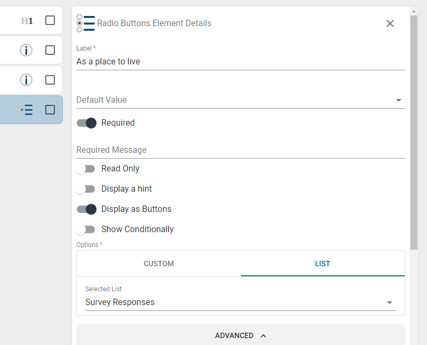The width and height of the screenshot is (427, 345).
Task: Click the vertical scrollbar thumb
Action: pyautogui.click(x=414, y=133)
